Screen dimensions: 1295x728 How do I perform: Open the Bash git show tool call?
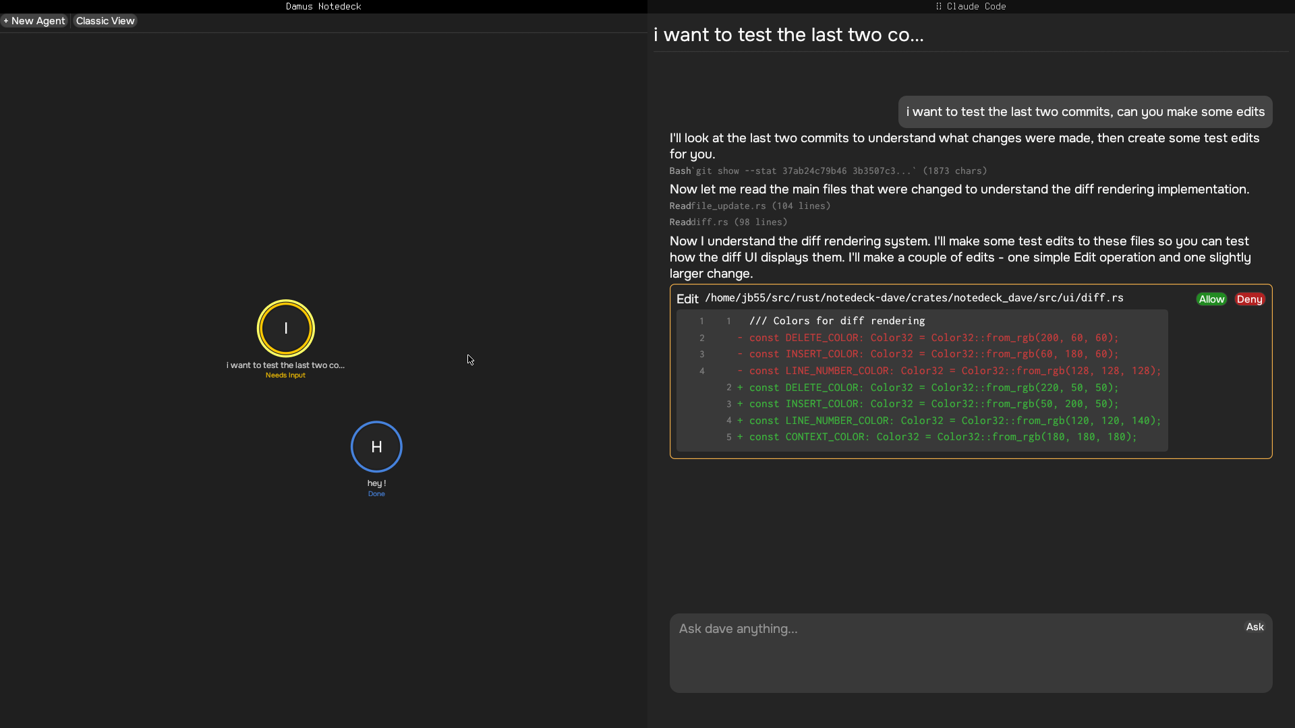tap(828, 171)
